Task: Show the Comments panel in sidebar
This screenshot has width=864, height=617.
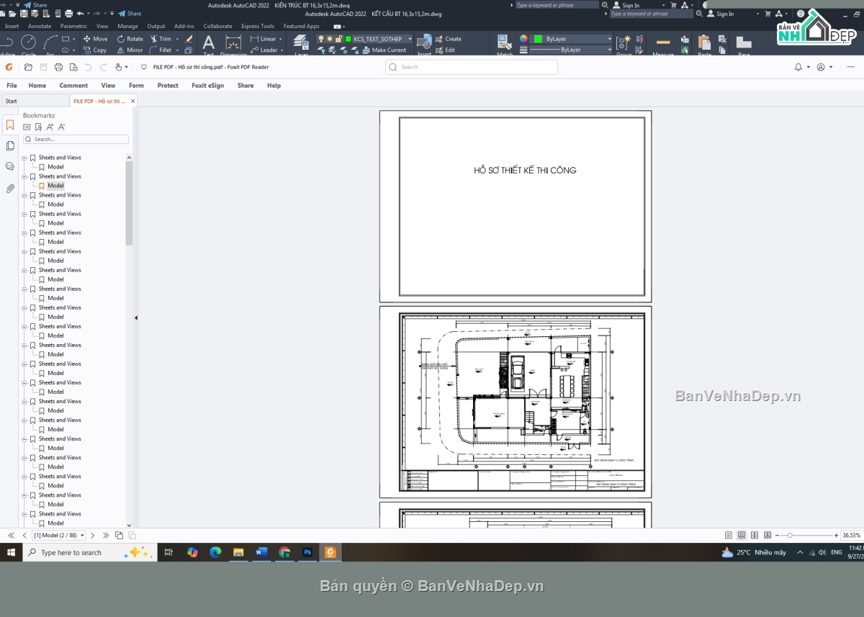Action: [x=10, y=166]
